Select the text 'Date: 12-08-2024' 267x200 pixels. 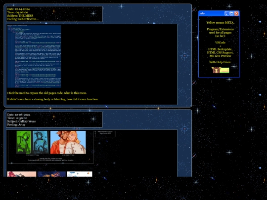tap(19, 115)
